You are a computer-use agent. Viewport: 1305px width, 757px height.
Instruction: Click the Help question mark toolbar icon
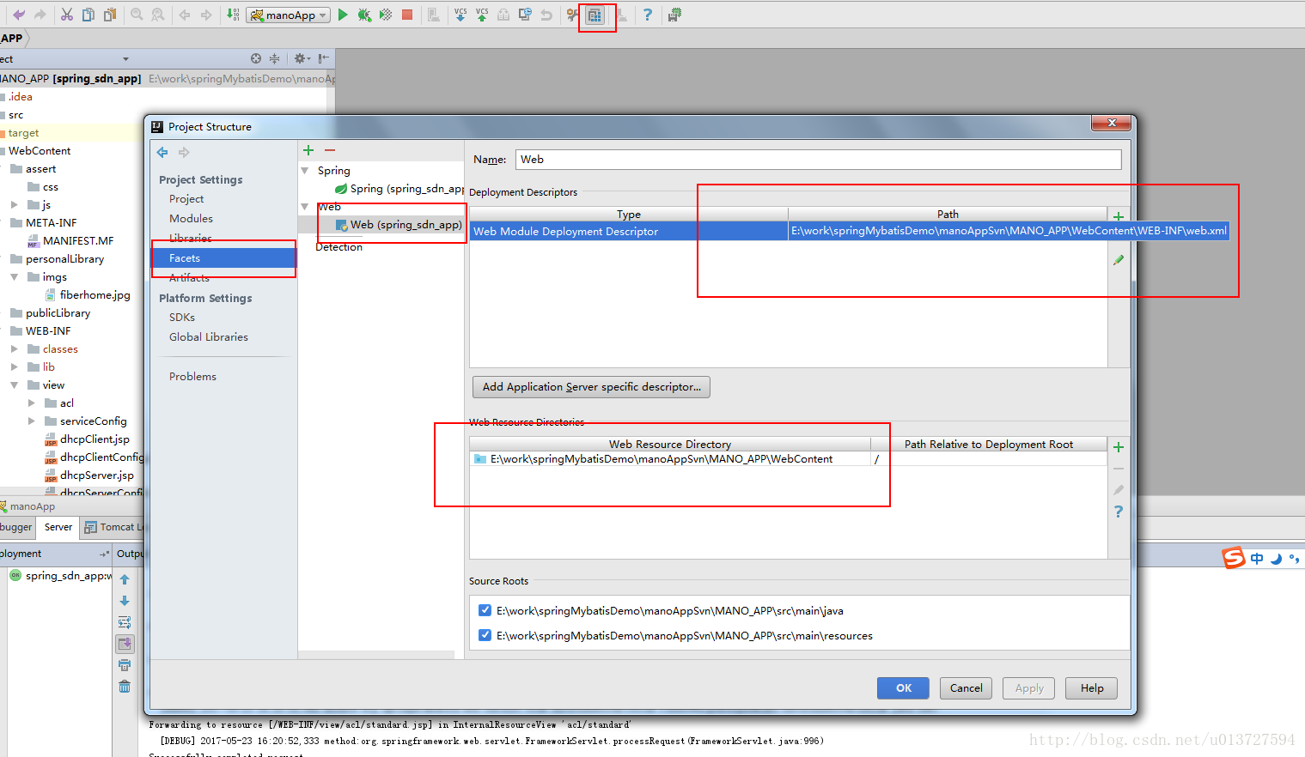tap(648, 15)
